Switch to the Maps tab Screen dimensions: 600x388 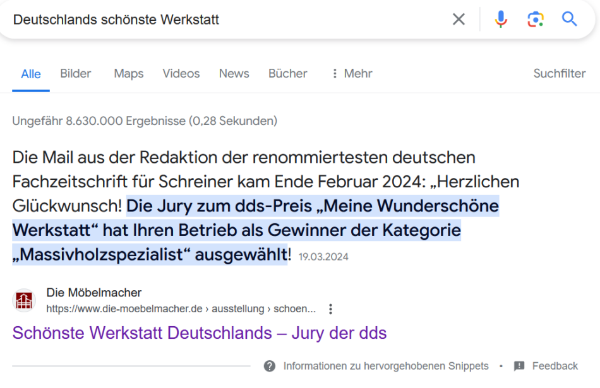point(129,73)
